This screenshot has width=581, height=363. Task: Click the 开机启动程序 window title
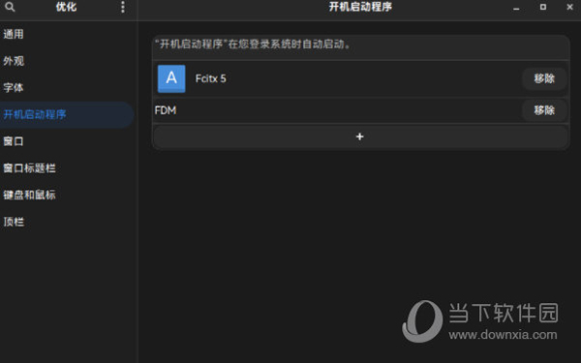[360, 7]
